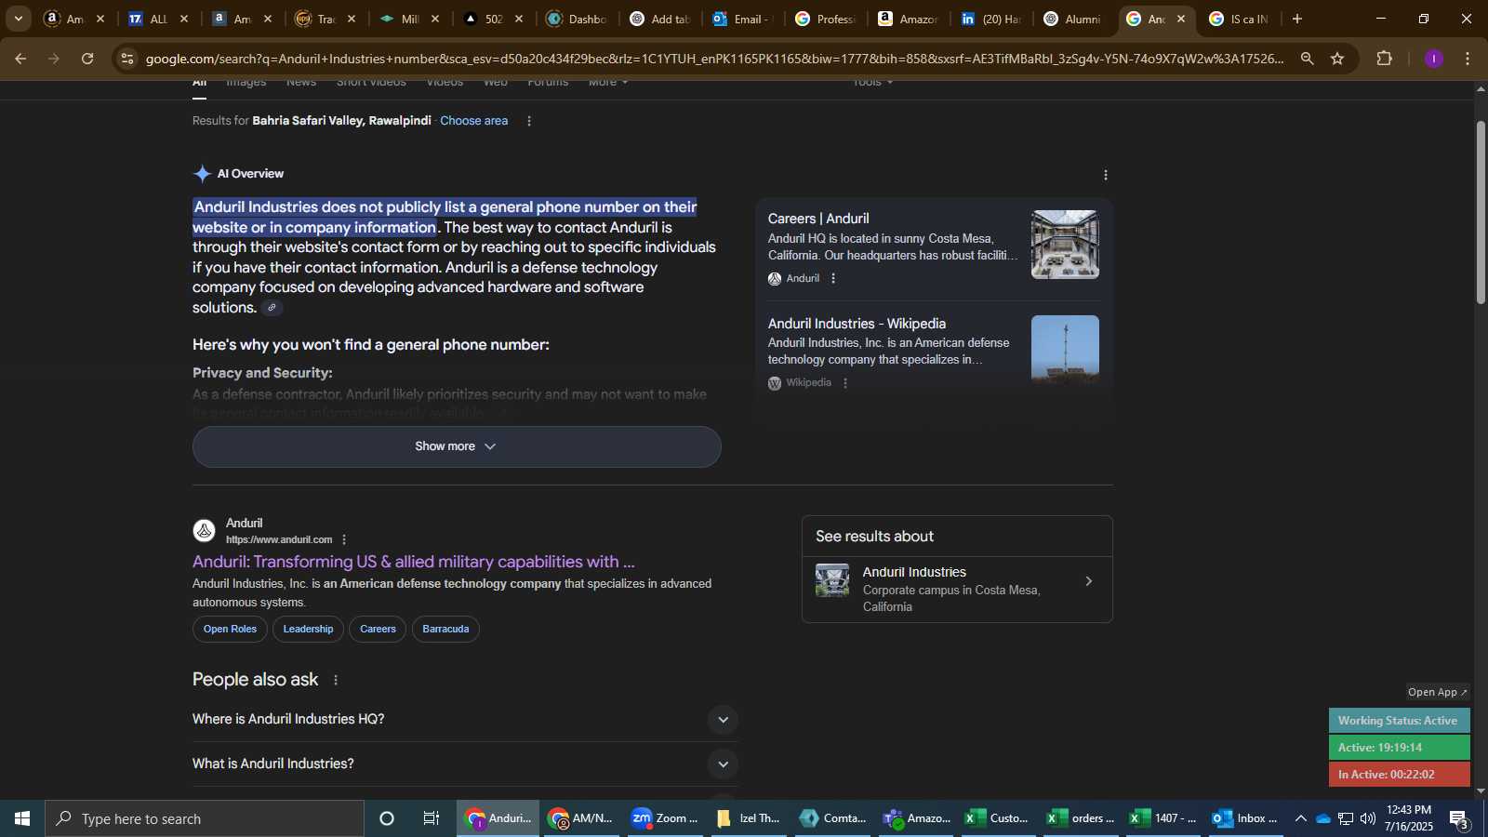Open the Chrome profile avatar
Viewport: 1488px width, 837px height.
(1433, 59)
